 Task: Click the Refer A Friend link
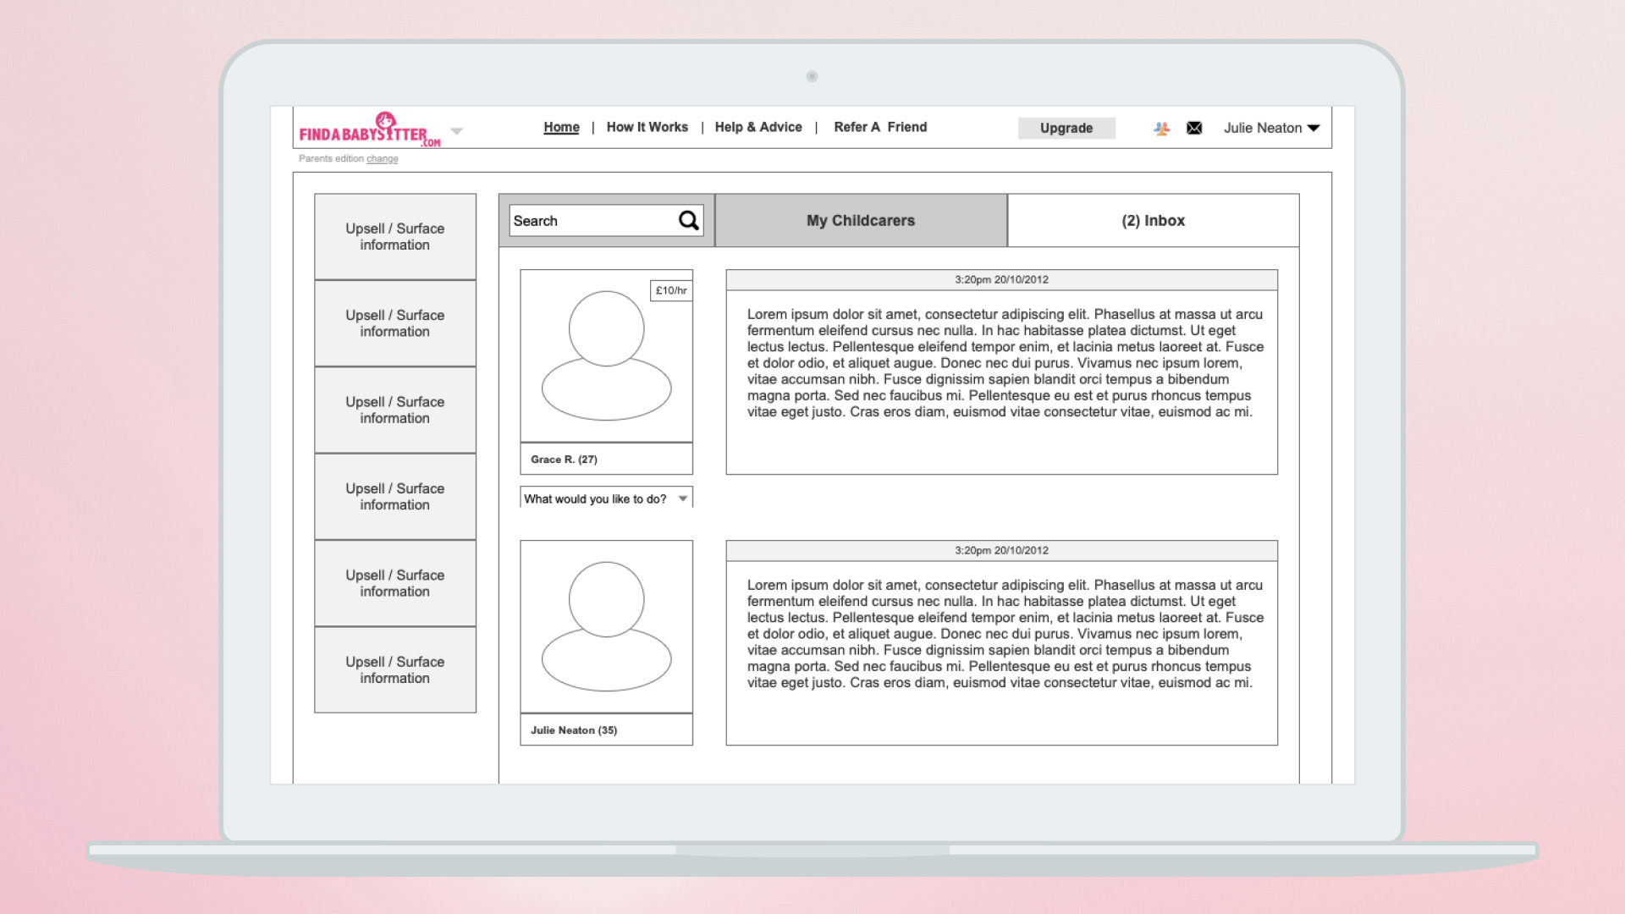click(x=880, y=127)
